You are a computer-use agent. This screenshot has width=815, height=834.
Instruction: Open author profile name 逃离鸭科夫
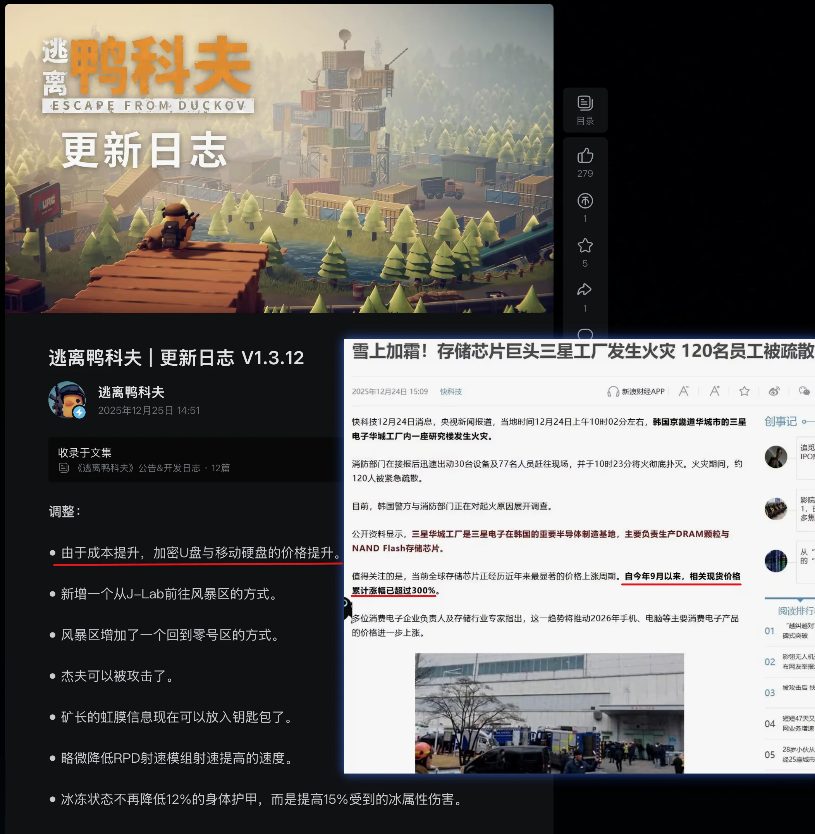131,391
